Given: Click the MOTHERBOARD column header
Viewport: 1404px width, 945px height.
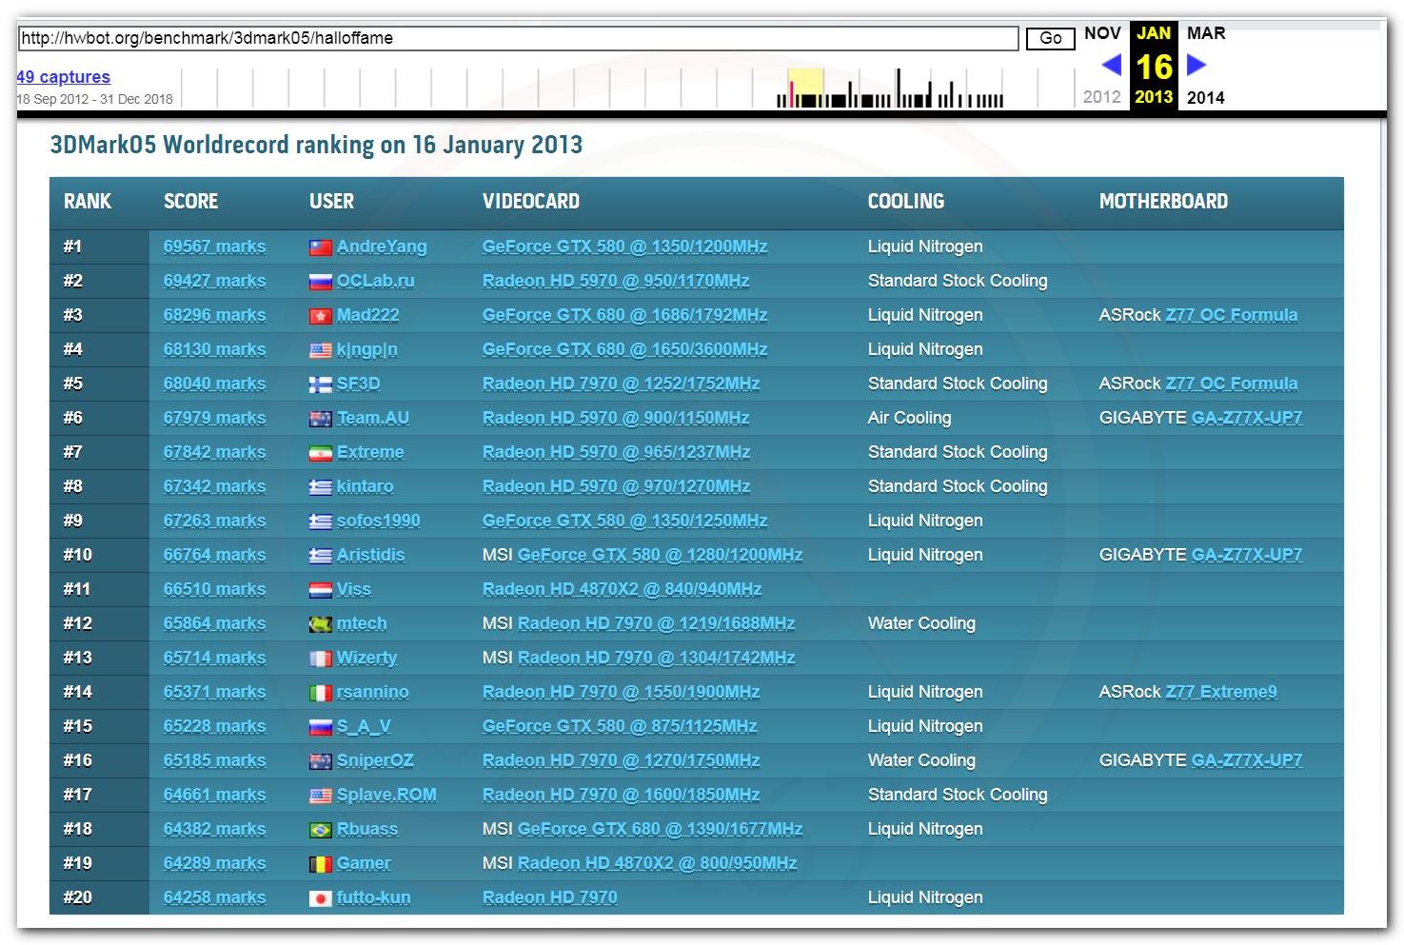Looking at the screenshot, I should (x=1163, y=202).
